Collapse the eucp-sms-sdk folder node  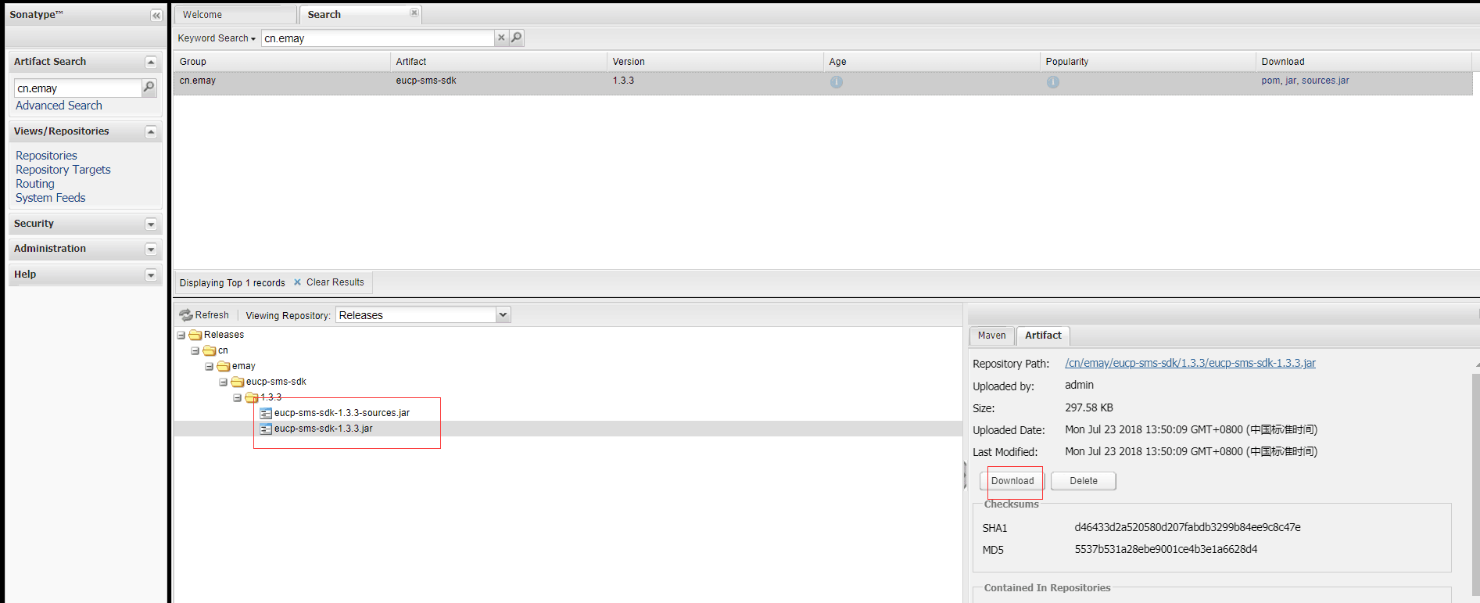[x=224, y=382]
